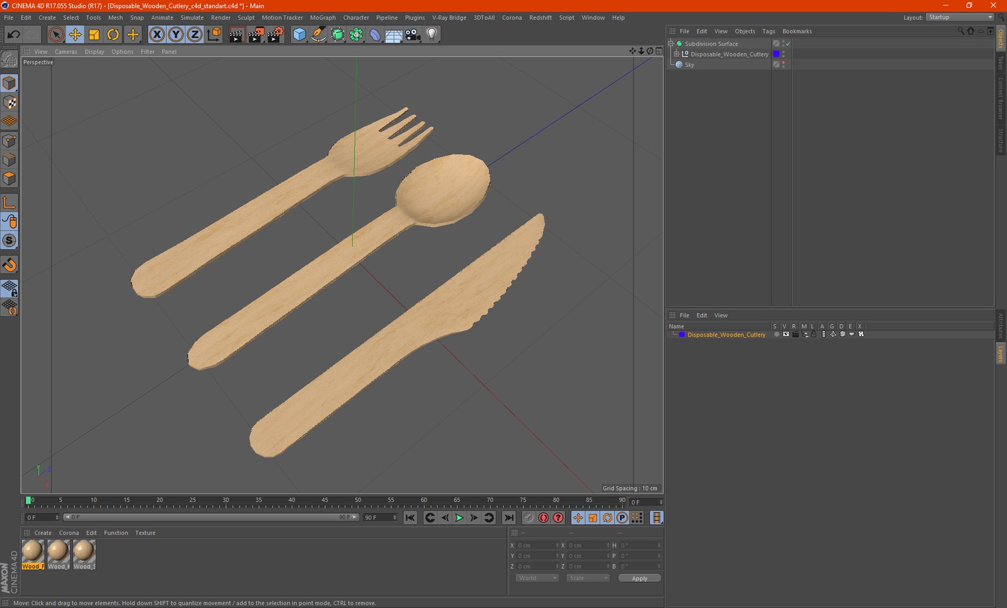Expand the Disposable_Wooden_Cutlery object tree

tap(676, 54)
